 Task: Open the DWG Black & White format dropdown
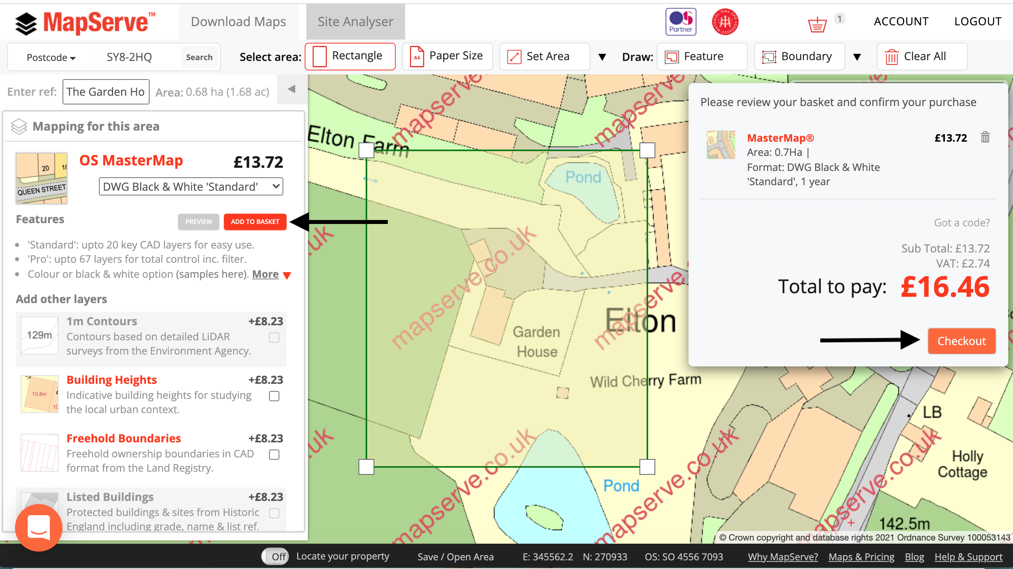pos(191,186)
